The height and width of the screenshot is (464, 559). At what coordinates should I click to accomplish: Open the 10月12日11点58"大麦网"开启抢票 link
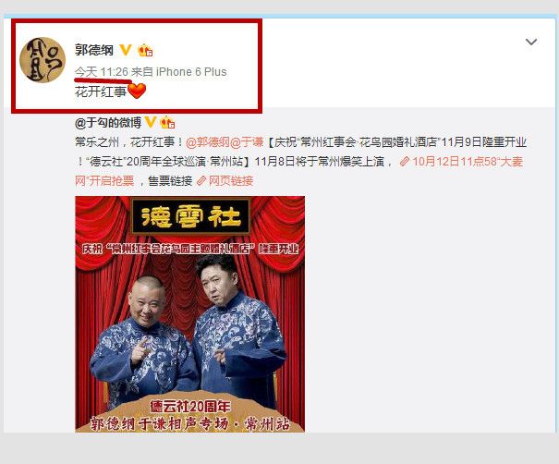298,171
